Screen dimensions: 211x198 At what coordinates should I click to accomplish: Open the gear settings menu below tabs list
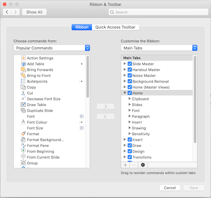point(143,165)
